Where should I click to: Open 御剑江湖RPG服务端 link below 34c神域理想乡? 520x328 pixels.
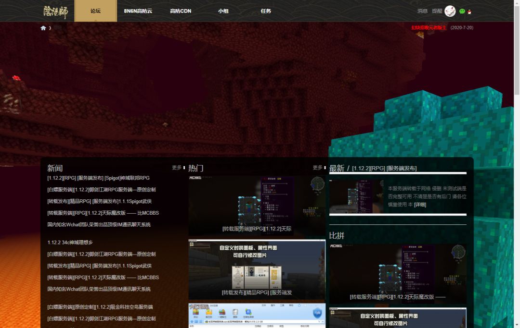[x=102, y=254]
